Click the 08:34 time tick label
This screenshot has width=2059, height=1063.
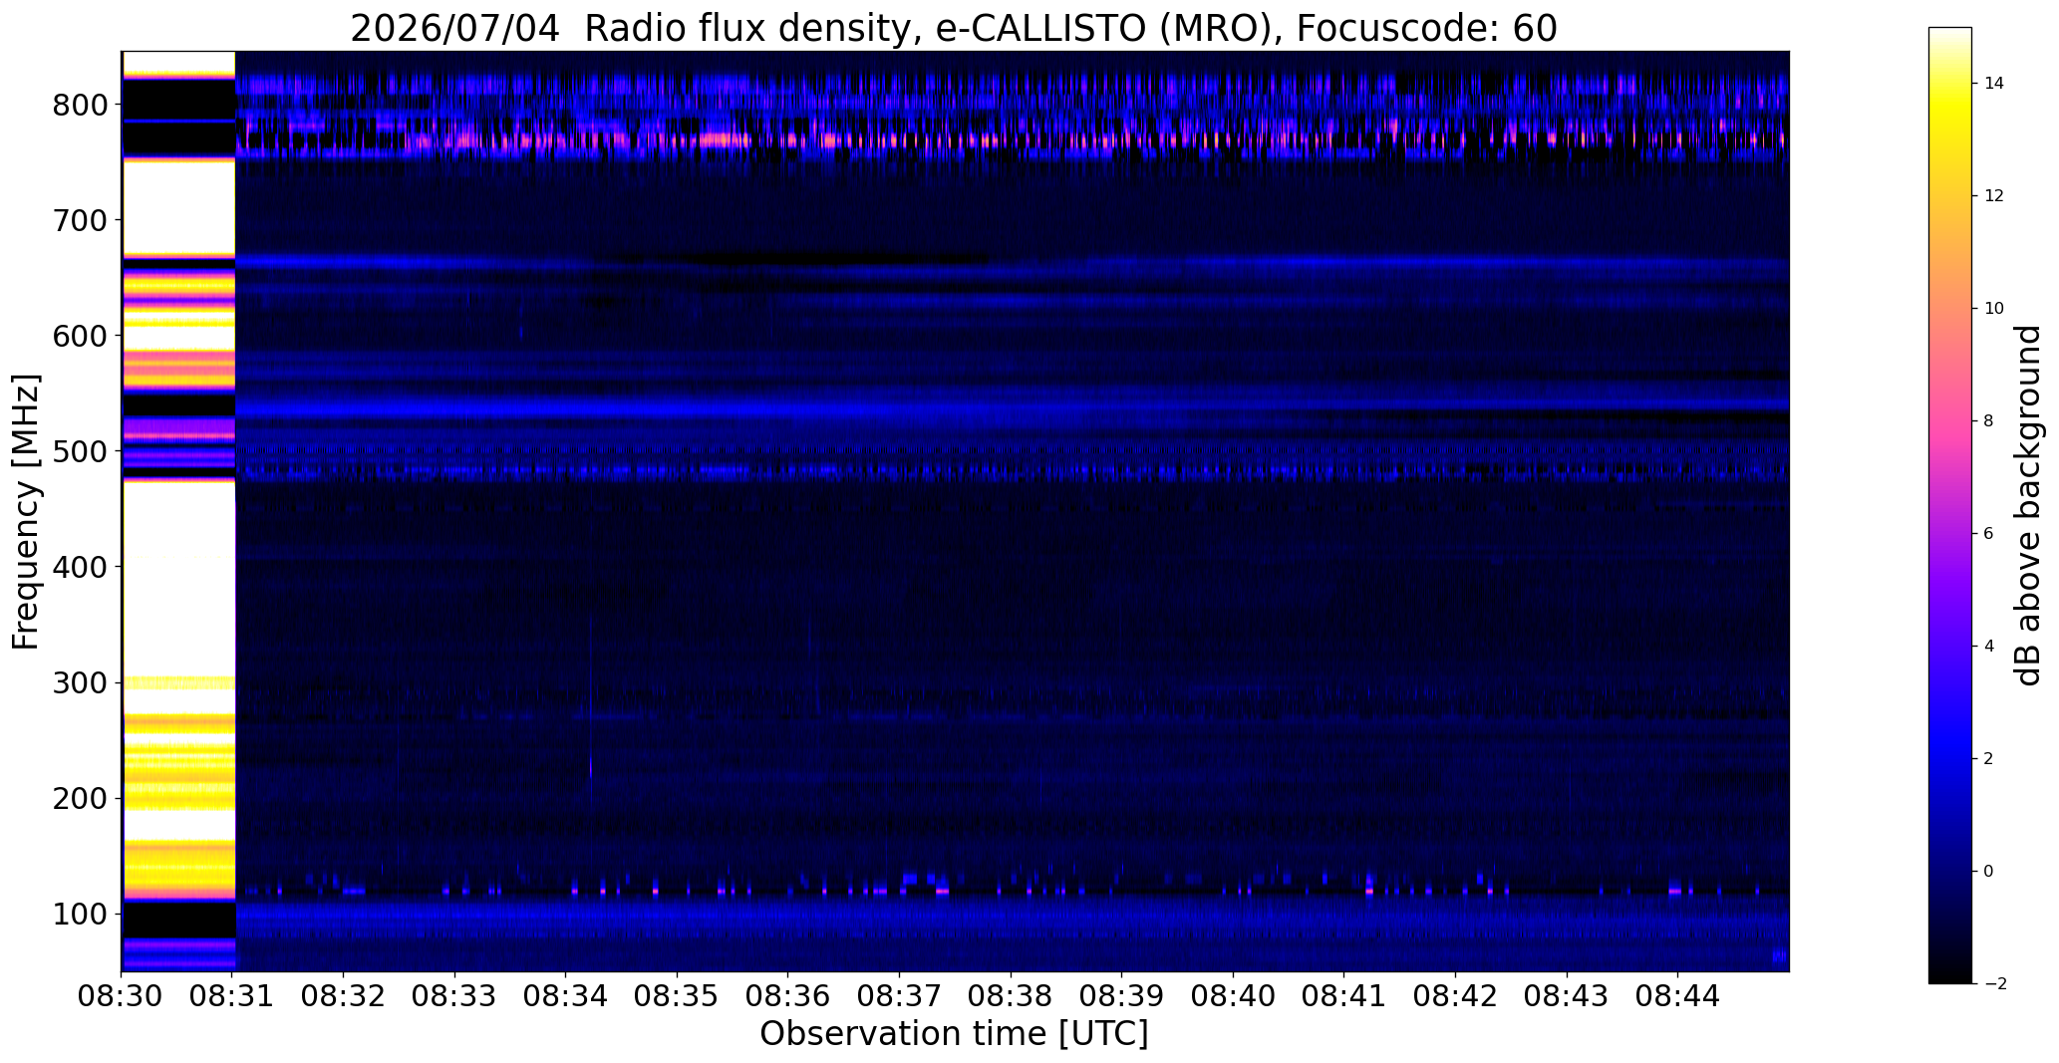pyautogui.click(x=566, y=995)
